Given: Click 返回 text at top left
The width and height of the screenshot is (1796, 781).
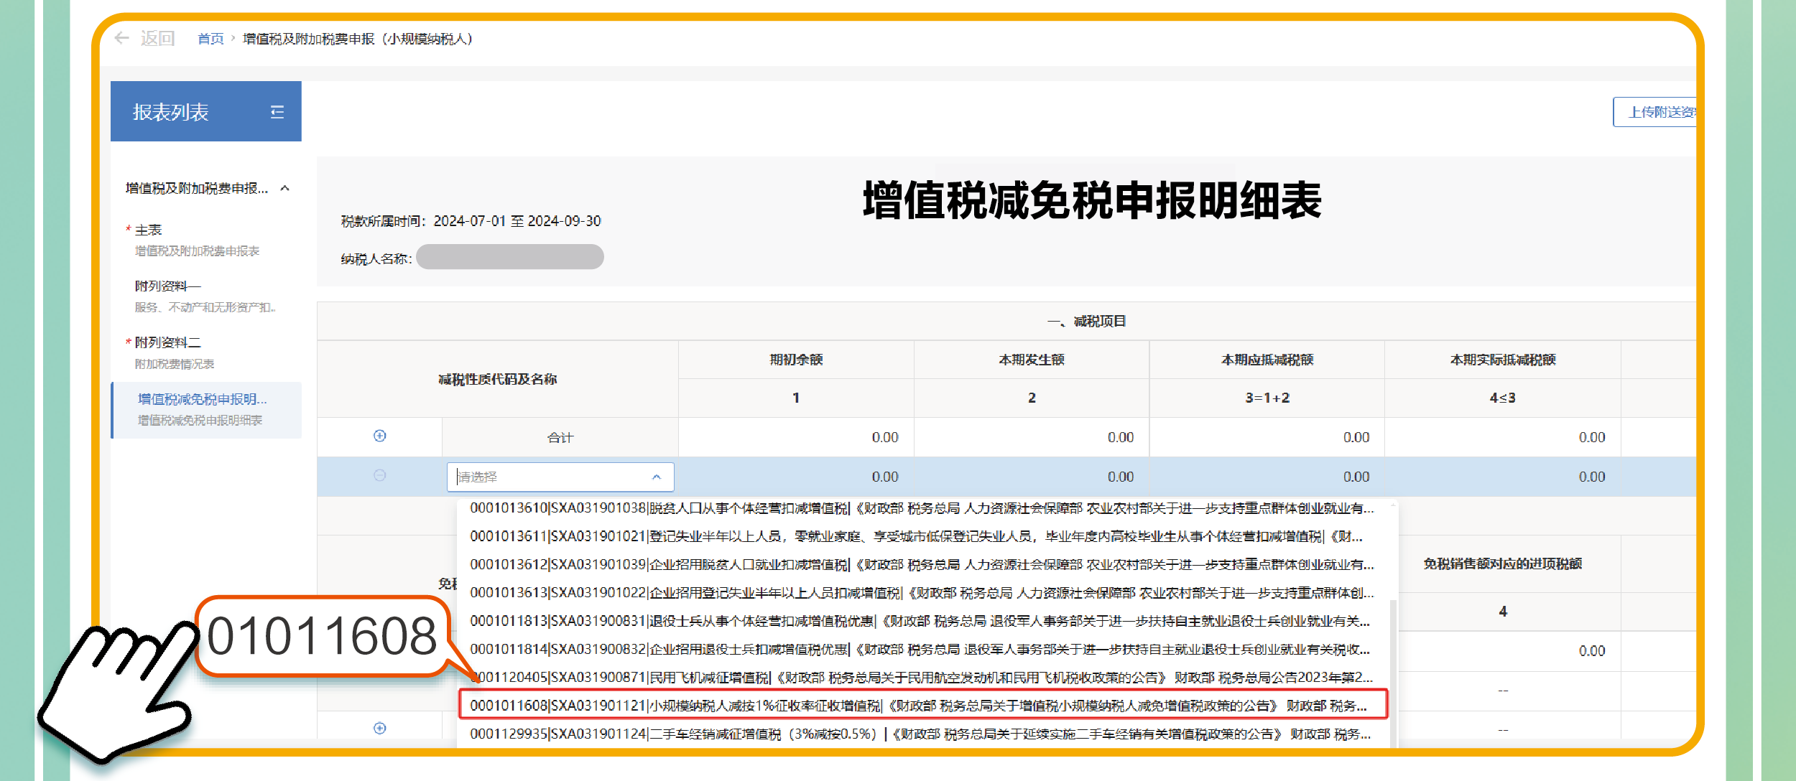Looking at the screenshot, I should (157, 38).
